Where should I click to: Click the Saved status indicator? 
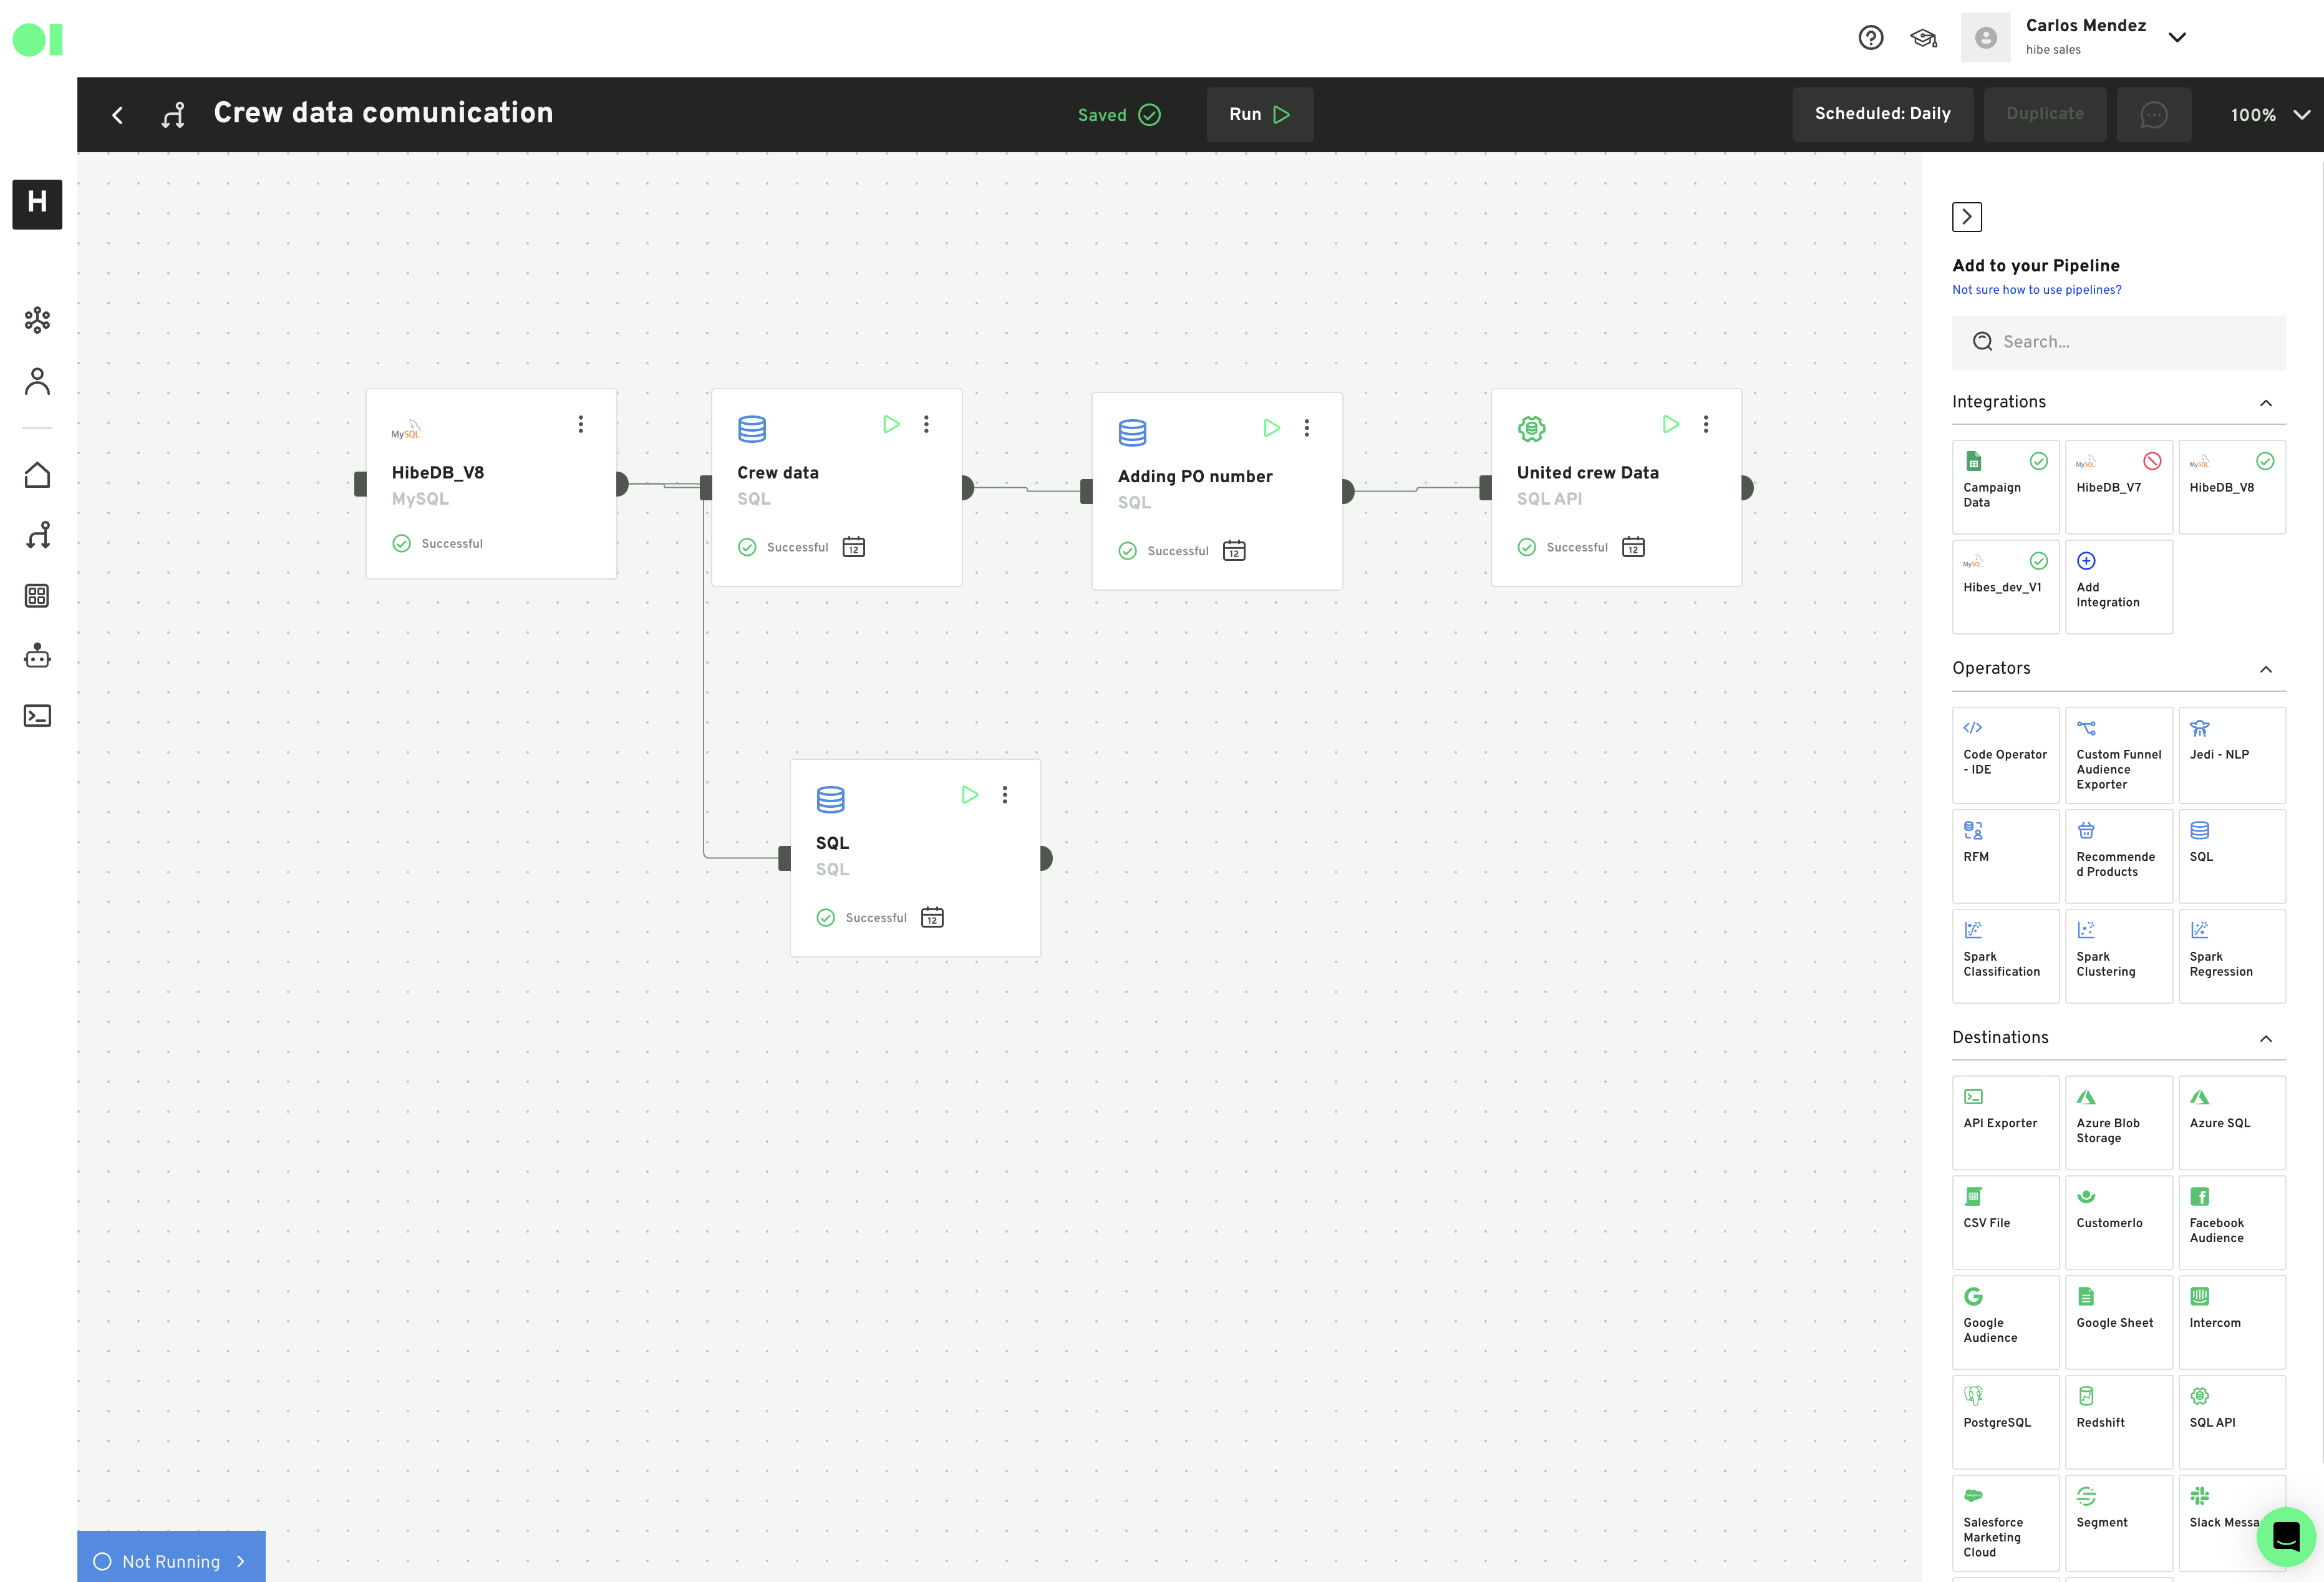[1118, 115]
